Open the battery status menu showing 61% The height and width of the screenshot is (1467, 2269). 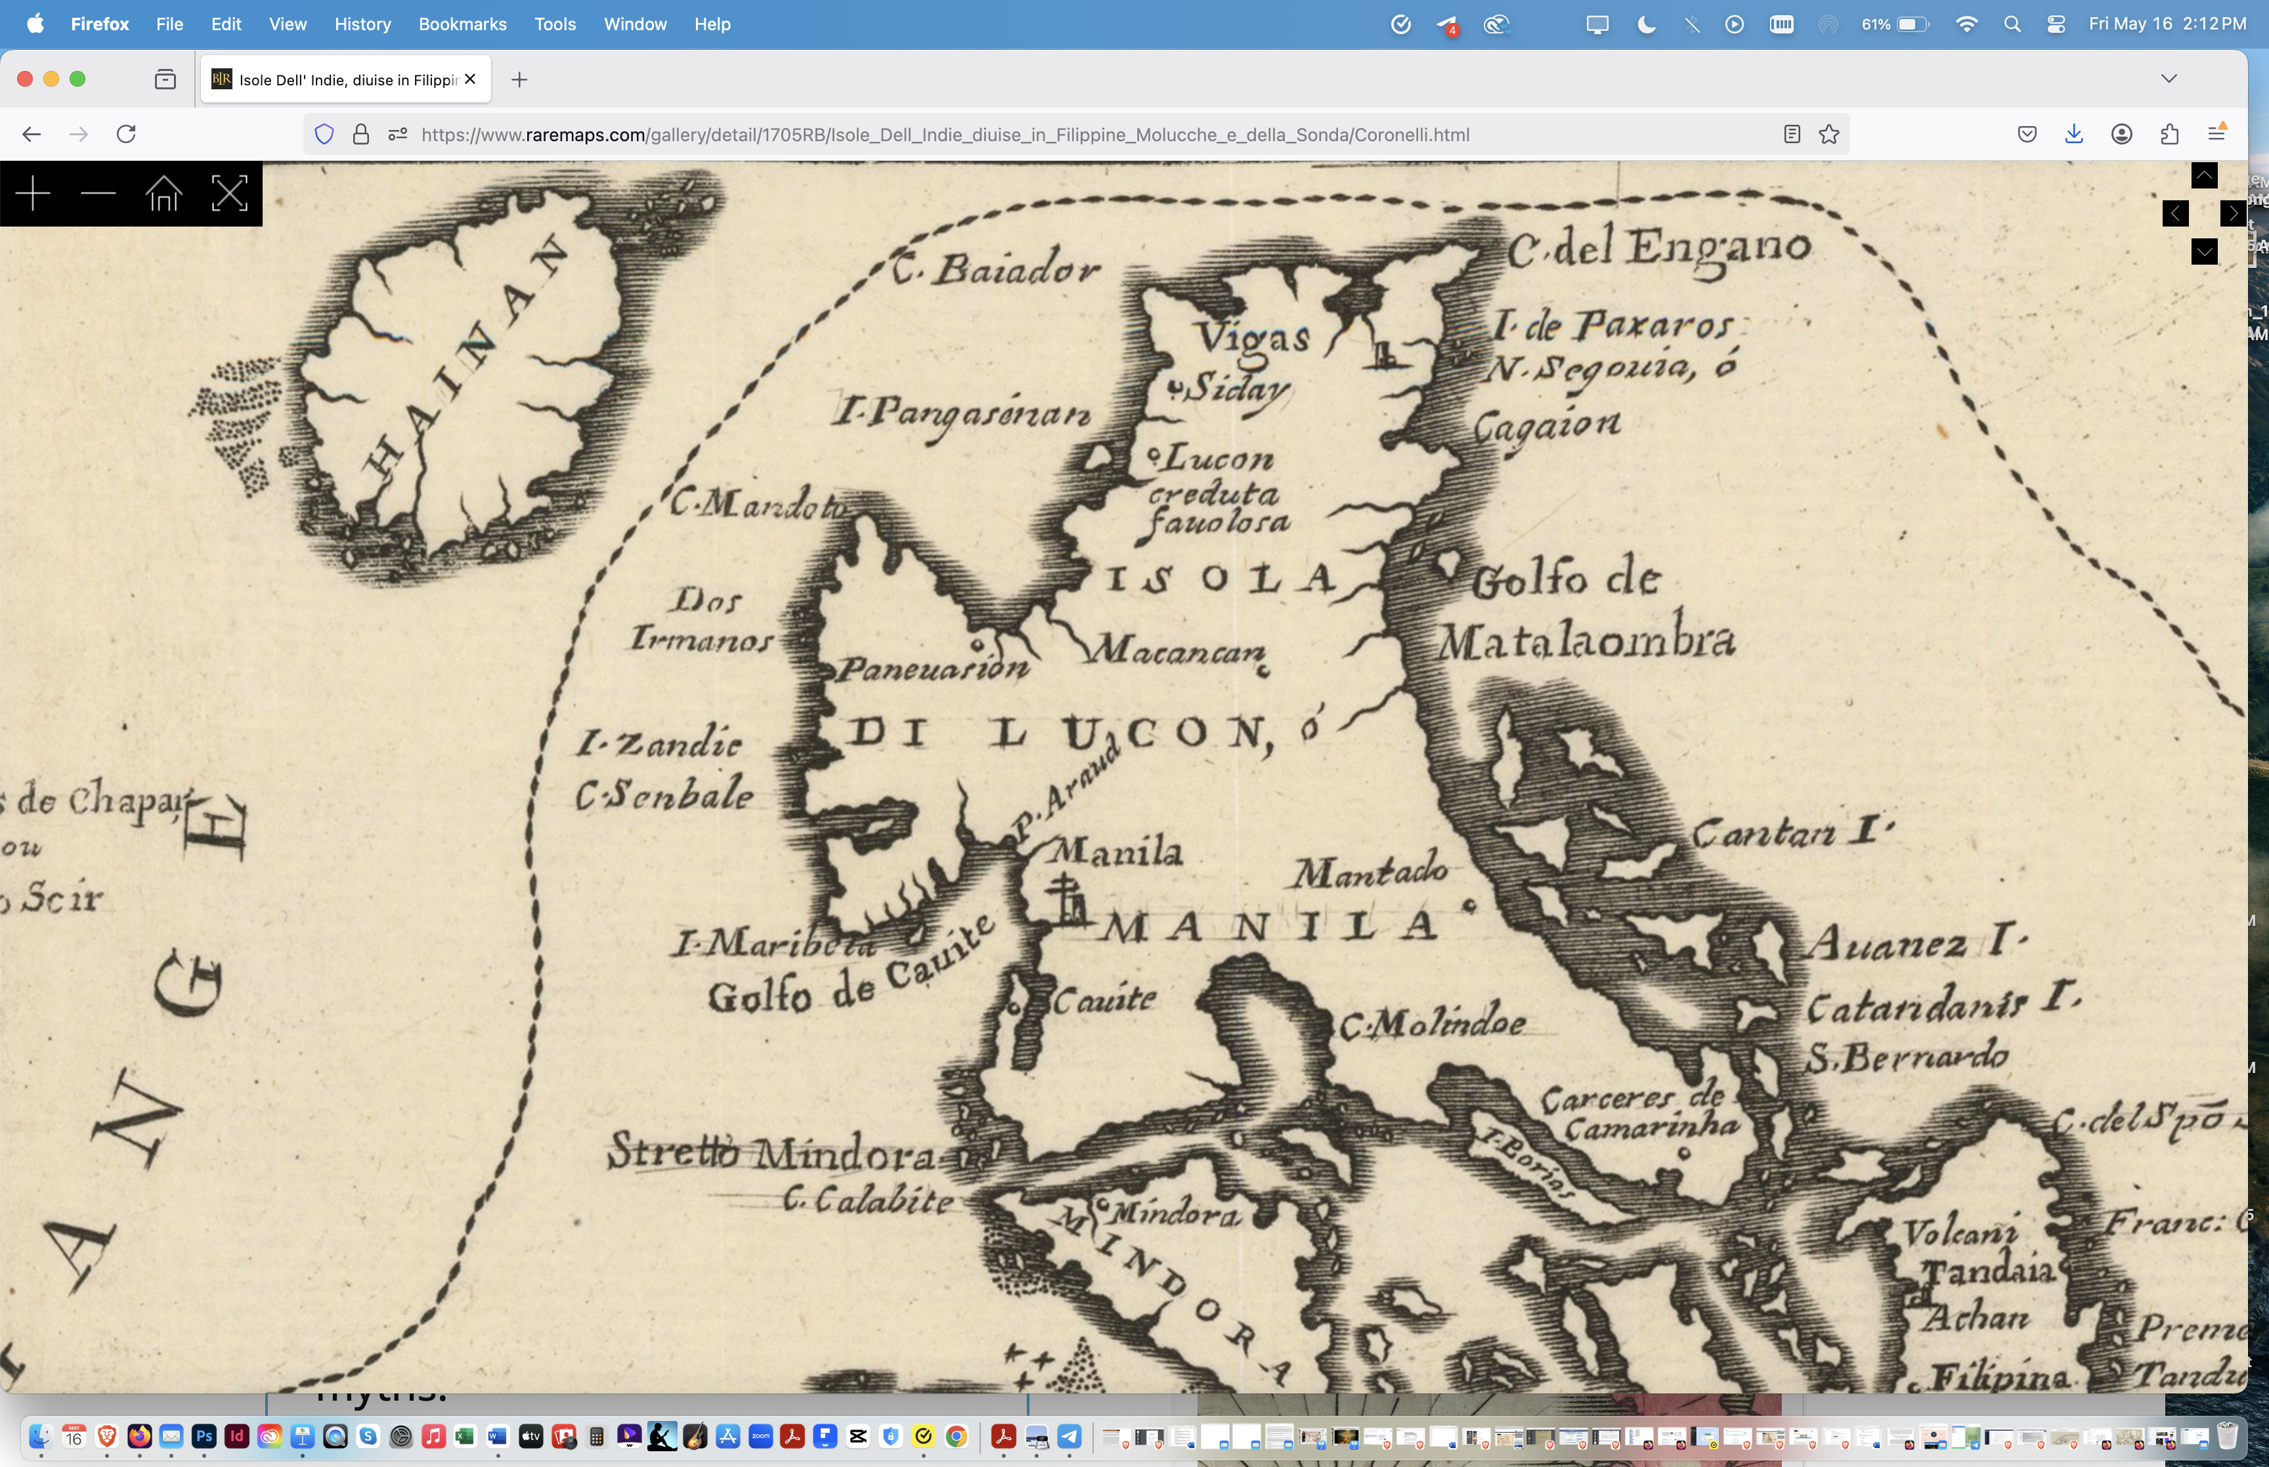click(1895, 25)
